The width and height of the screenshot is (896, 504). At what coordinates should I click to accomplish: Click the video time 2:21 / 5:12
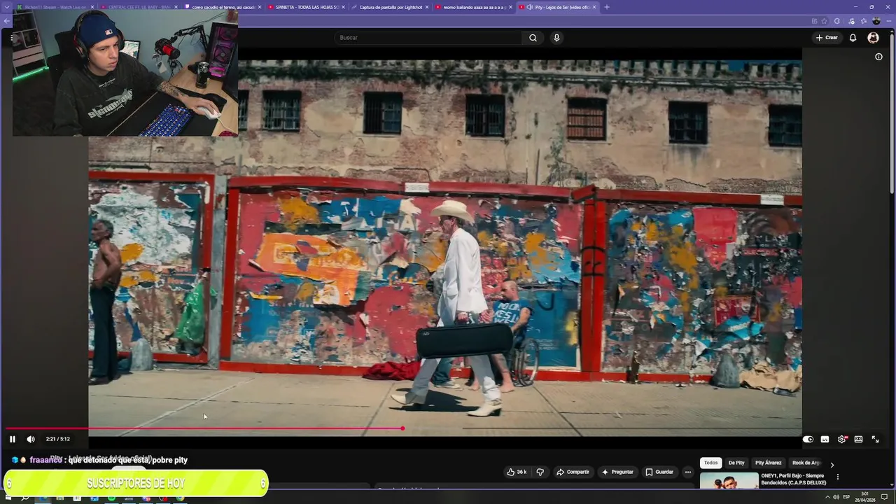[57, 439]
